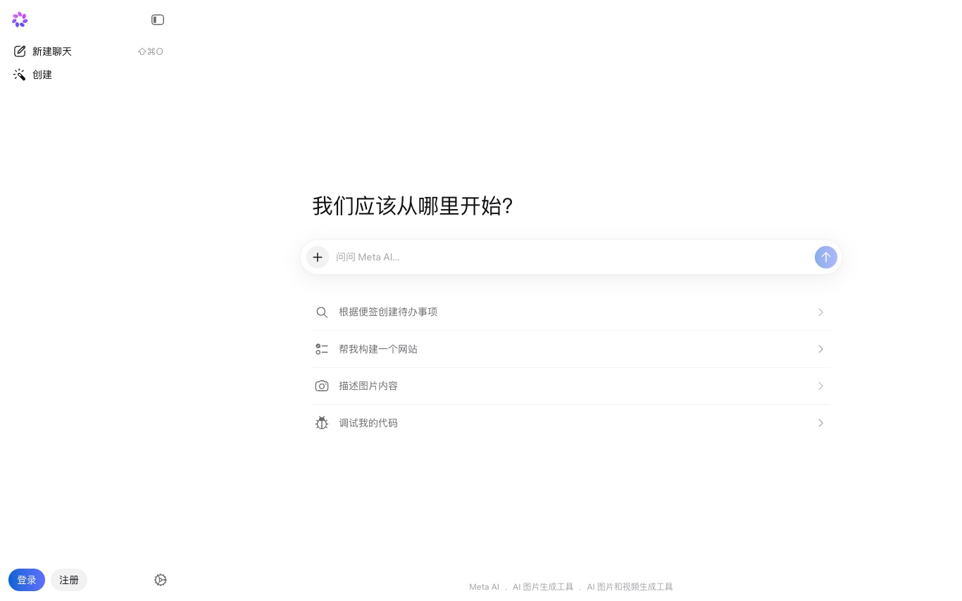The width and height of the screenshot is (962, 601).
Task: Click the bug icon beside 调试我的代码
Action: coord(322,423)
